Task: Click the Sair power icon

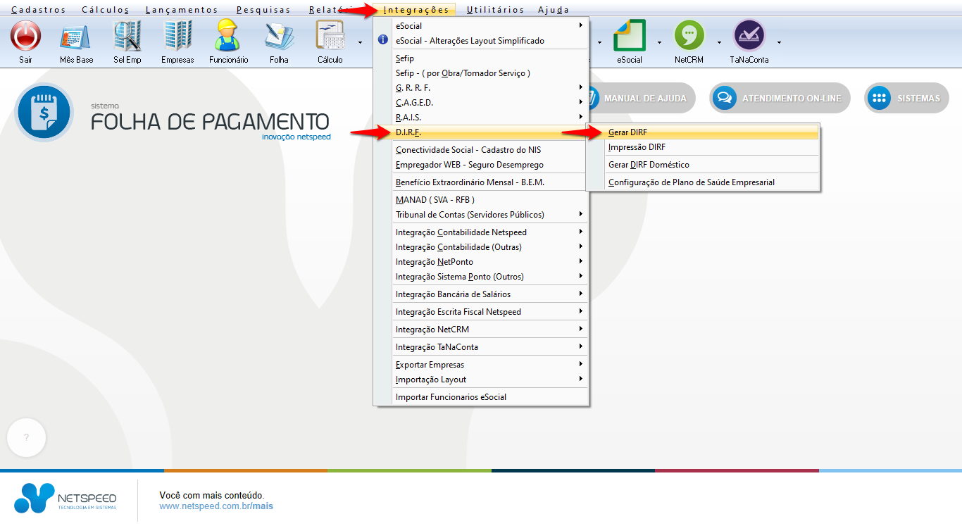Action: click(x=25, y=36)
